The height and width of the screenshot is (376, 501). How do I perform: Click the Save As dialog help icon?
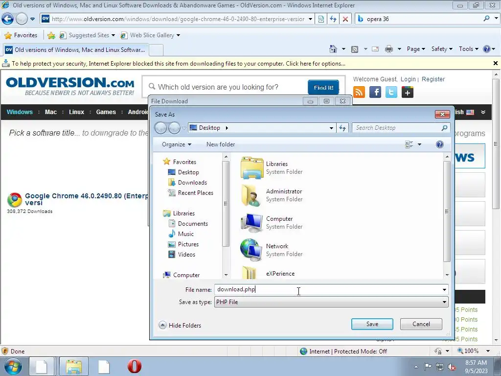click(x=440, y=144)
